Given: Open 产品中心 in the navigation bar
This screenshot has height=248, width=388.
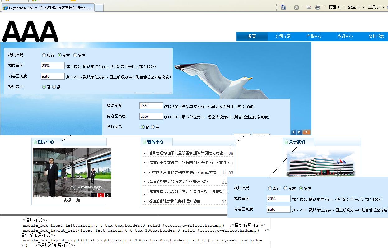Looking at the screenshot, I should (314, 36).
